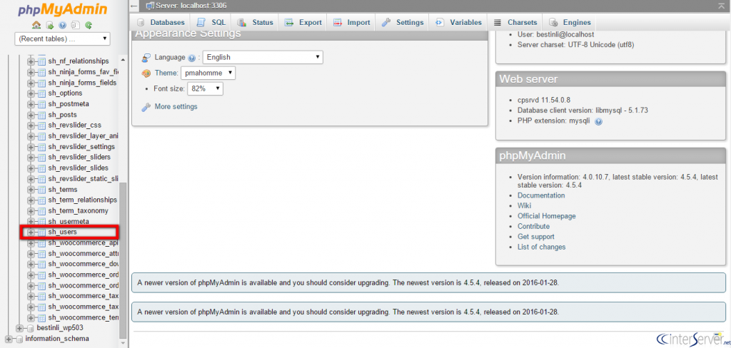Open the documentation question mark icon in sidebar
731x348 pixels.
point(63,24)
